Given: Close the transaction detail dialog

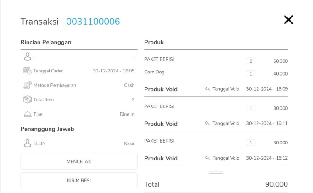Looking at the screenshot, I should coord(288,20).
